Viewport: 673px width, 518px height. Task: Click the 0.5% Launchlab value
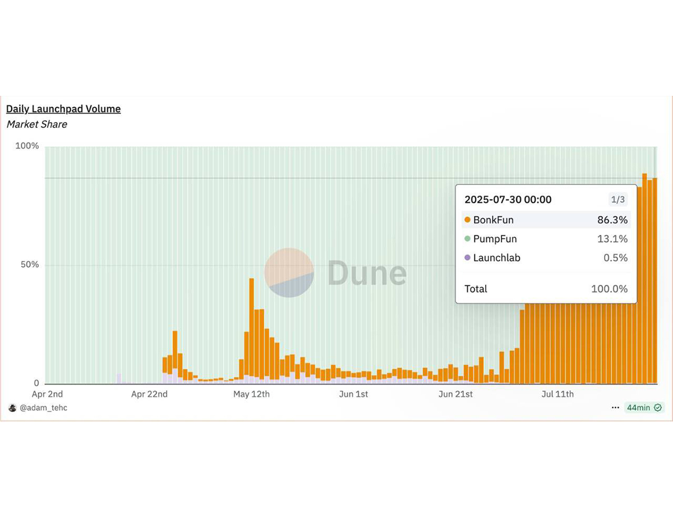(x=615, y=258)
